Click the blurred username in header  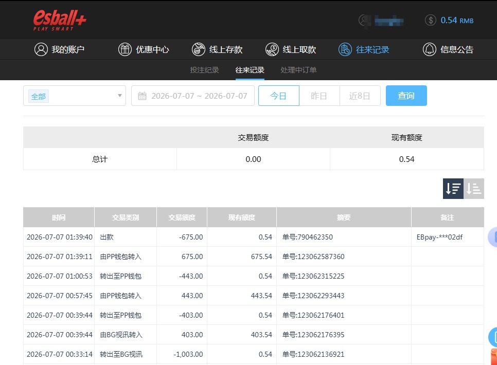pos(389,21)
